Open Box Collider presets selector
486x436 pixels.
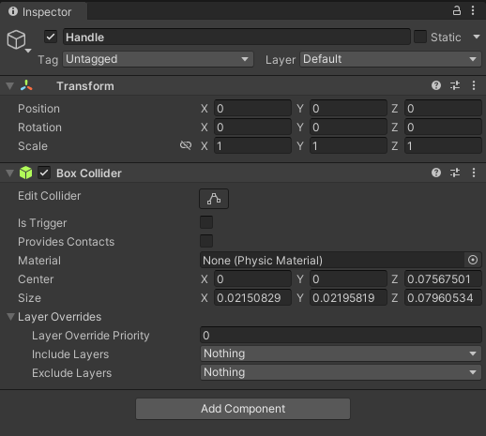pos(455,173)
